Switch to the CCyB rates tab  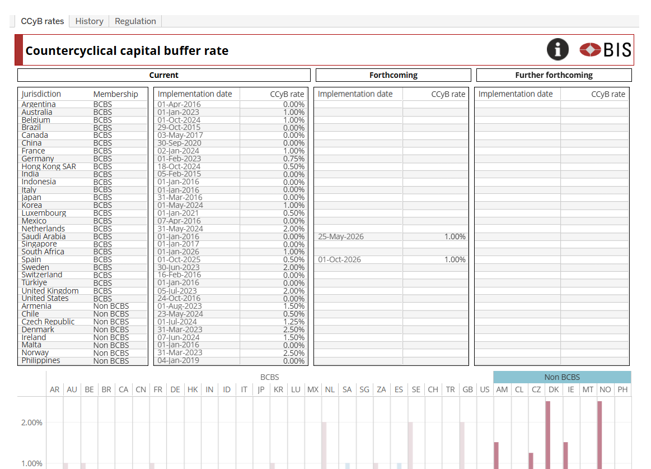43,21
